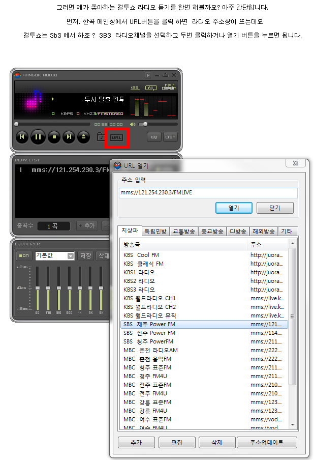Image resolution: width=314 pixels, height=460 pixels.
Task: Select MBC 강릉 표준FM station
Action: coord(204,402)
